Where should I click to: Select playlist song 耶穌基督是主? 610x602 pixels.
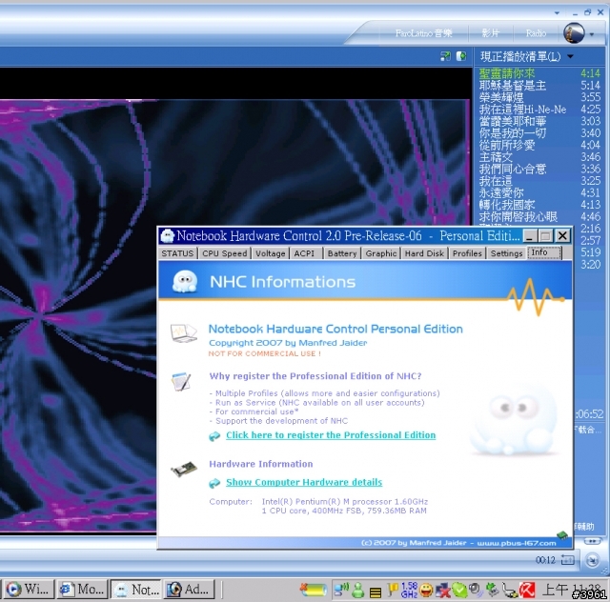540,85
